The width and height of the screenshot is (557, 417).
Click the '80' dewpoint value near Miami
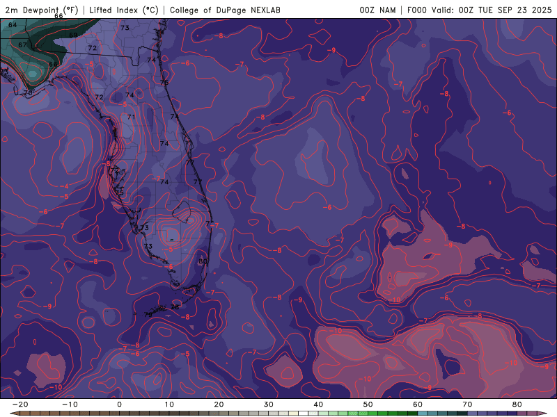(203, 261)
